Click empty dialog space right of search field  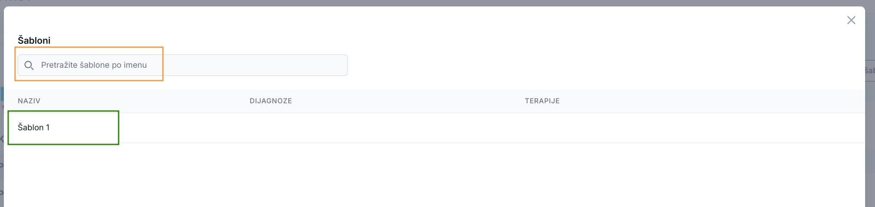[559, 65]
